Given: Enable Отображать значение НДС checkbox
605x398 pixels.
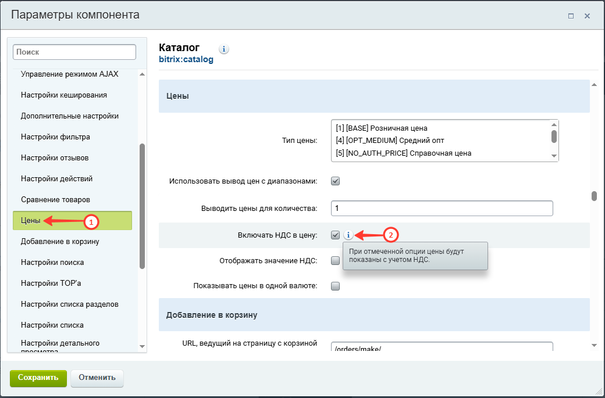Looking at the screenshot, I should pyautogui.click(x=335, y=261).
